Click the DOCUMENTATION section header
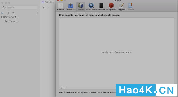Screen dimensions: 178x97 [10, 17]
